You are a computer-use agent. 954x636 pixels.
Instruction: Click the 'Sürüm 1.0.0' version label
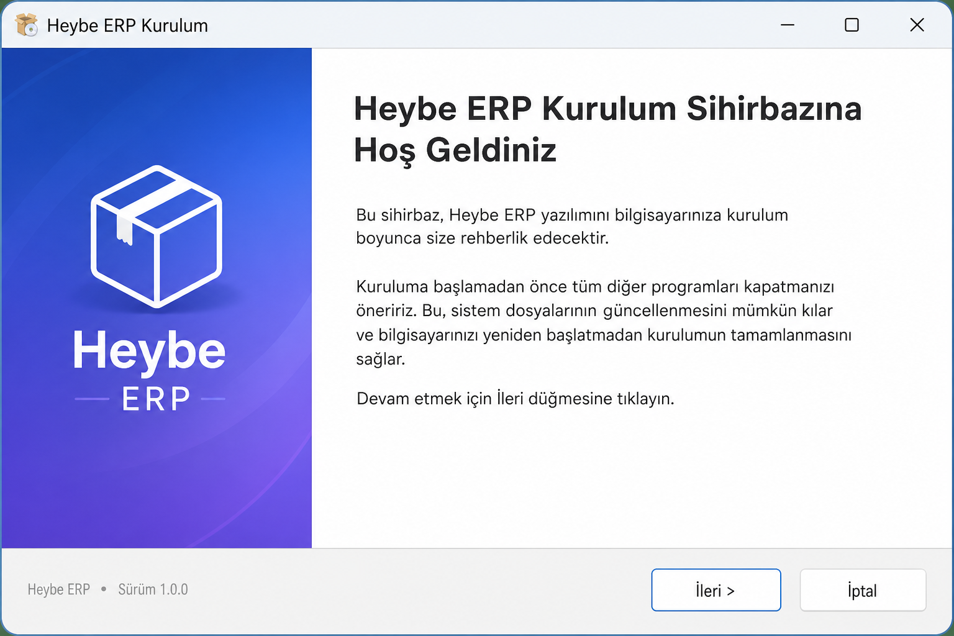tap(153, 589)
